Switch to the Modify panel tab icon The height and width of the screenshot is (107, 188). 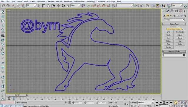click(168, 11)
